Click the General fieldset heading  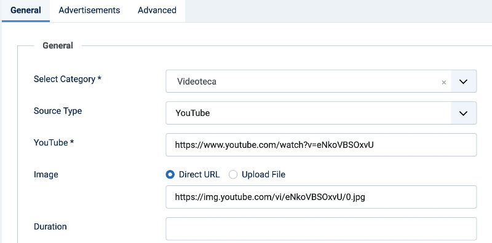[58, 46]
